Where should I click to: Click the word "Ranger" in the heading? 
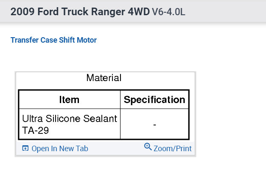[x=109, y=11]
